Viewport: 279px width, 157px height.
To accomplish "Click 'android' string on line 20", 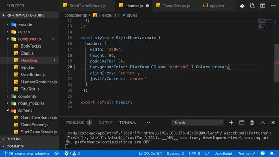I will (178, 67).
